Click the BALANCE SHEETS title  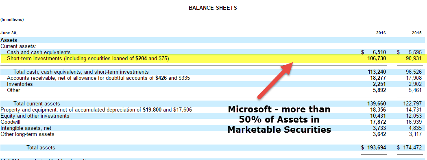(213, 8)
